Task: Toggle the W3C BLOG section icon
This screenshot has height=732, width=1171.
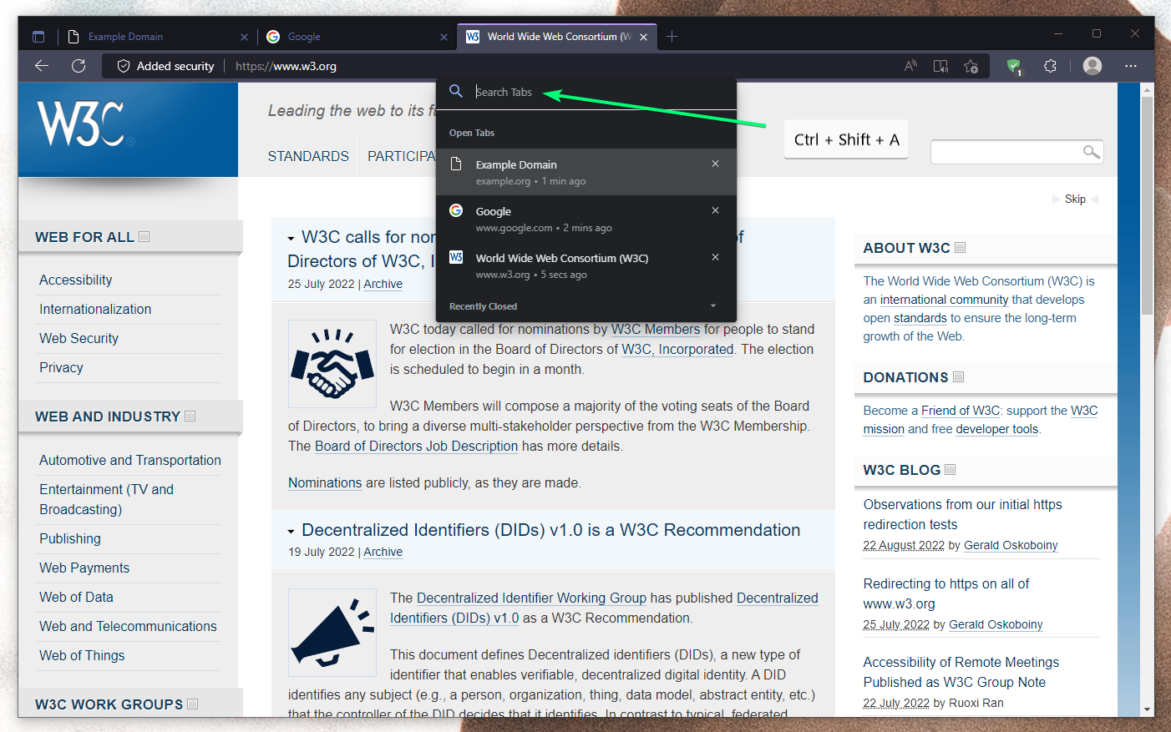Action: [950, 470]
